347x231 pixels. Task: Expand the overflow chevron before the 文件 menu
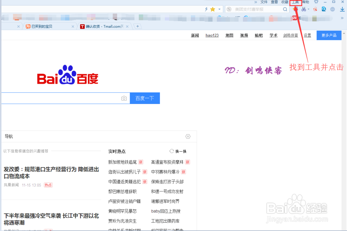coord(255,2)
